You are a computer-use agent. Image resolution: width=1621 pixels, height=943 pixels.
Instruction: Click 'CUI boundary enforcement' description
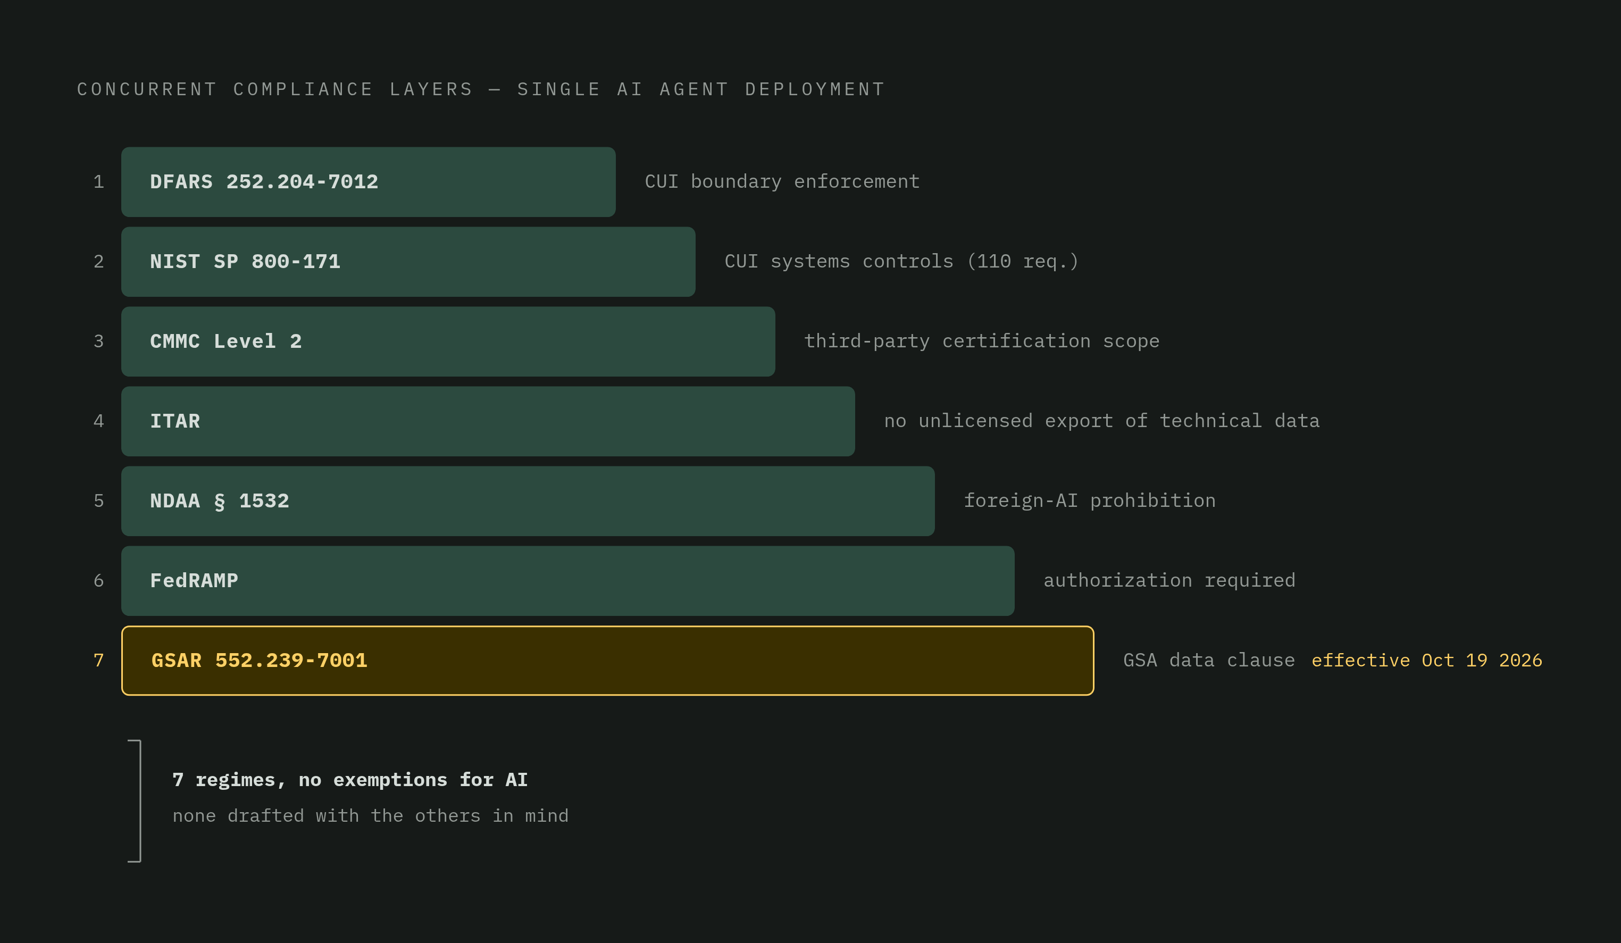(782, 182)
